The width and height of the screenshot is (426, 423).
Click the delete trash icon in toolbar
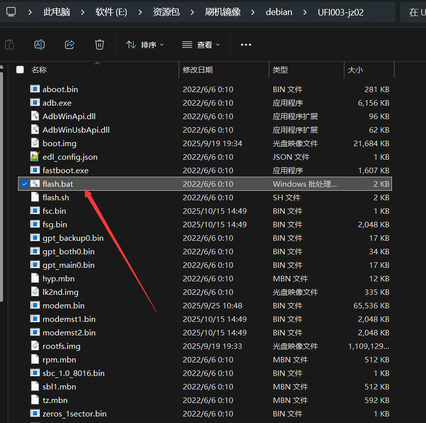click(100, 45)
